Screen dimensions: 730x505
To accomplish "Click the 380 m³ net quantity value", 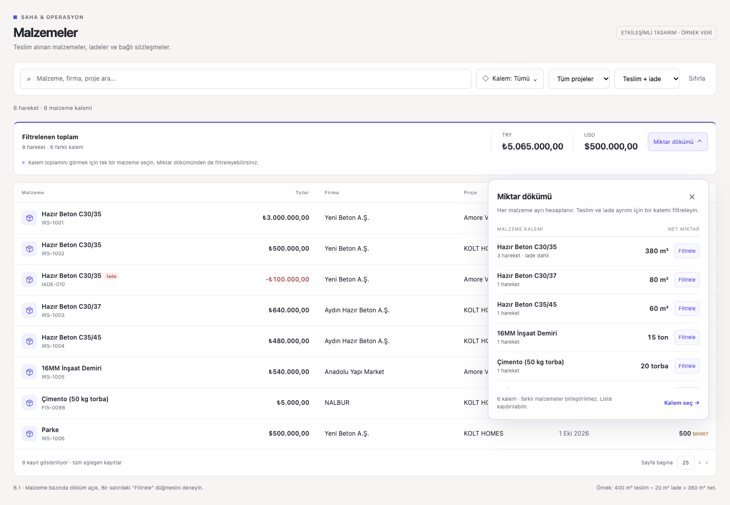I will 656,251.
